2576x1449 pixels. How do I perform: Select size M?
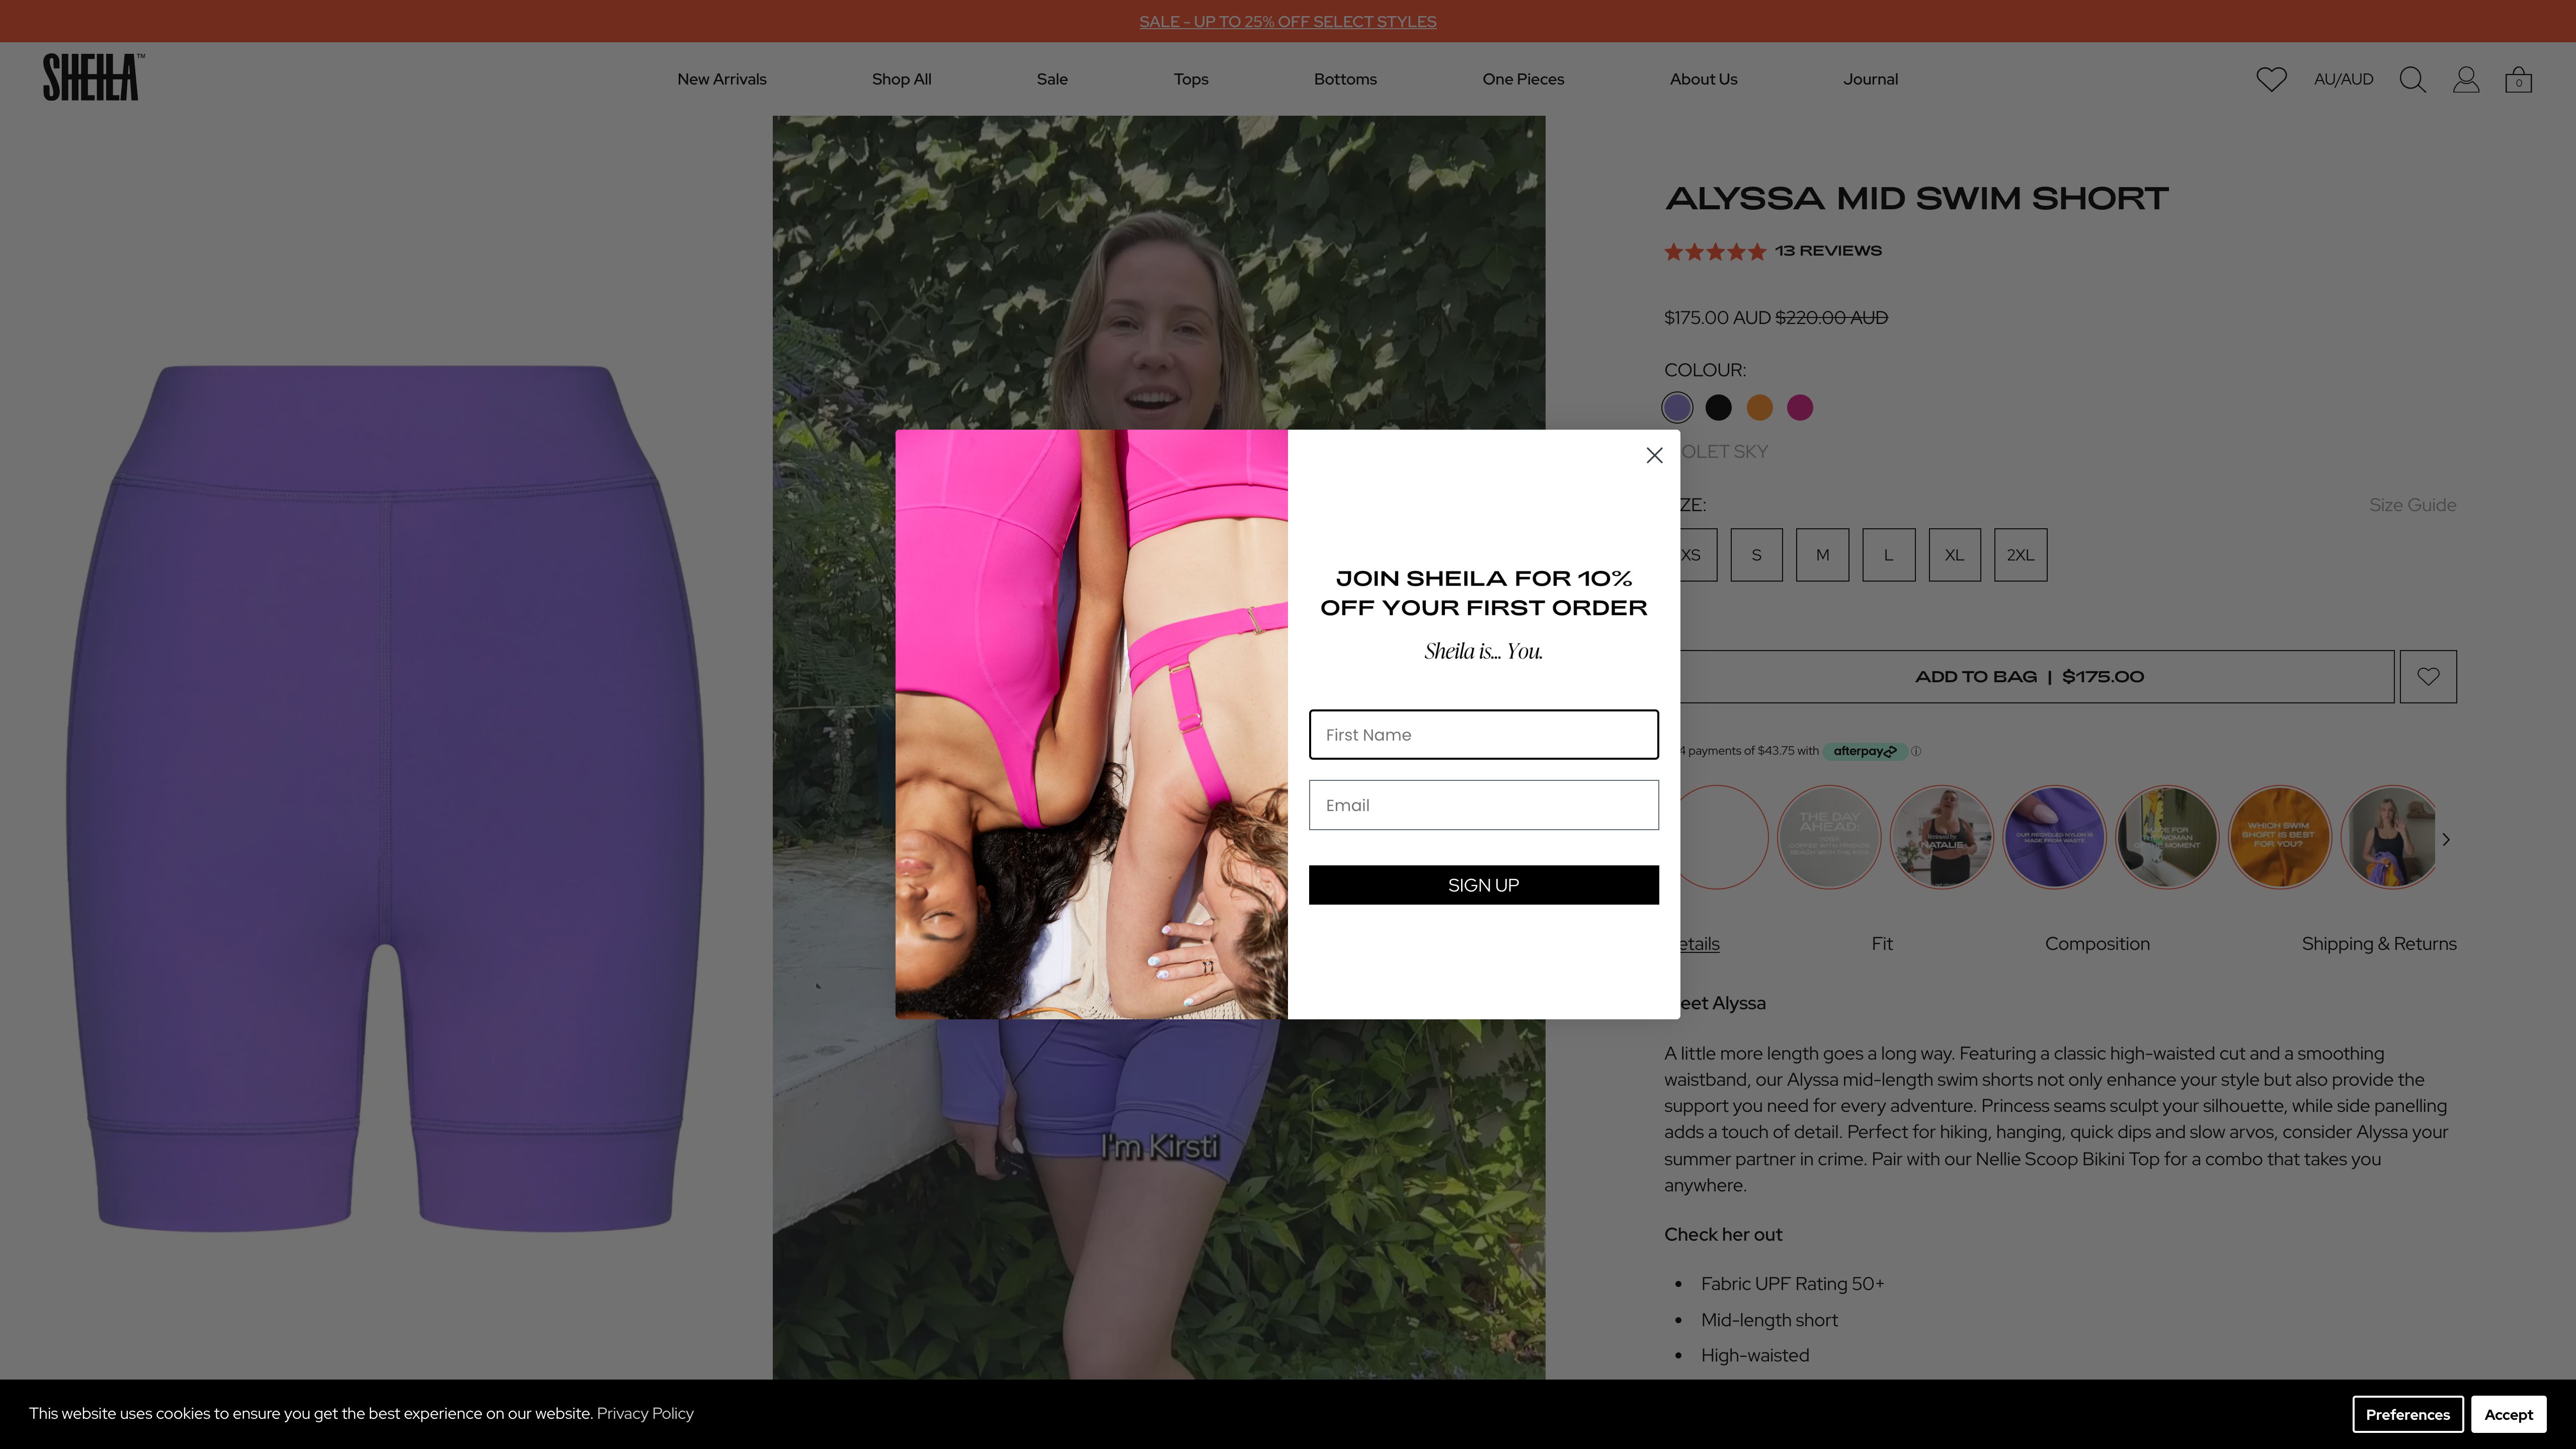tap(1822, 555)
